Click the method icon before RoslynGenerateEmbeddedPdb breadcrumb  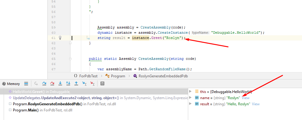pos(135,76)
